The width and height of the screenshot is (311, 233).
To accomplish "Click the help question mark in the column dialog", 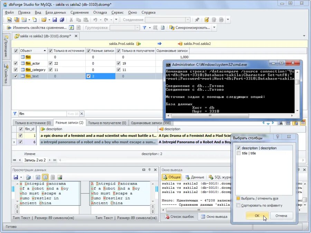I will pyautogui.click(x=278, y=136).
